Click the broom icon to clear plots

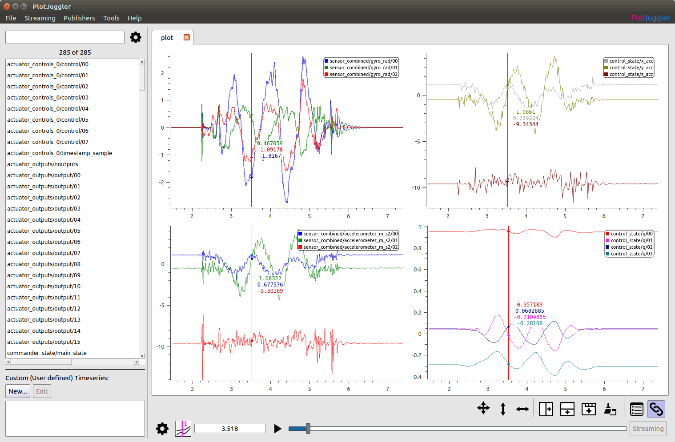610,409
